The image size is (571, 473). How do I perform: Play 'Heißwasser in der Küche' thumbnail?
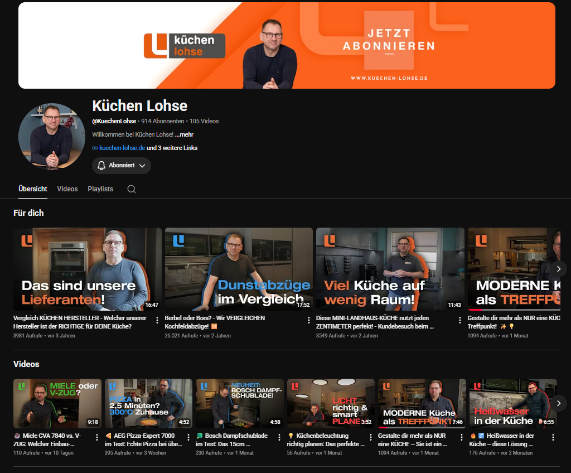pos(513,403)
